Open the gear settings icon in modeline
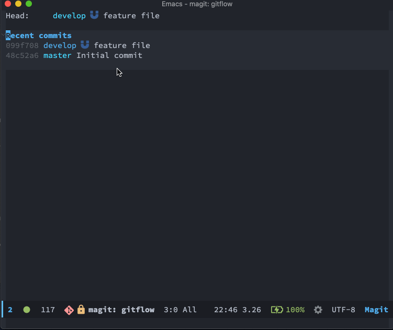The height and width of the screenshot is (330, 393). click(318, 310)
